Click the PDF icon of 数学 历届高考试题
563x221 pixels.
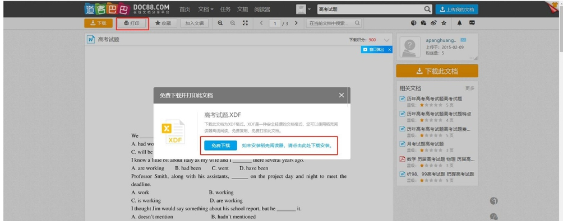click(x=403, y=159)
